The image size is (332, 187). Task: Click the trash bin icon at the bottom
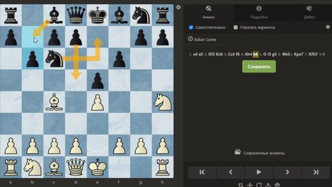[x=278, y=185]
